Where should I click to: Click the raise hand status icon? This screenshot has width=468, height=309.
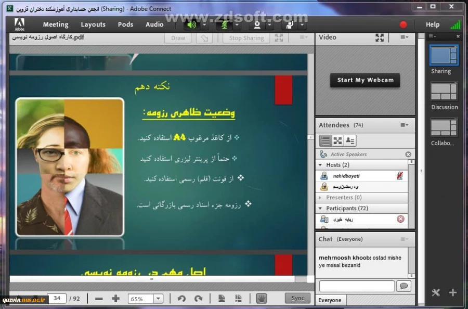(289, 25)
